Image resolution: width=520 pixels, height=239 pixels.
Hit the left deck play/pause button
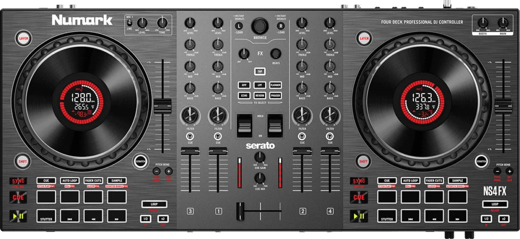[18, 216]
